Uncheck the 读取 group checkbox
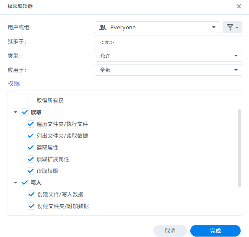This screenshot has height=237, width=249. 25,112
